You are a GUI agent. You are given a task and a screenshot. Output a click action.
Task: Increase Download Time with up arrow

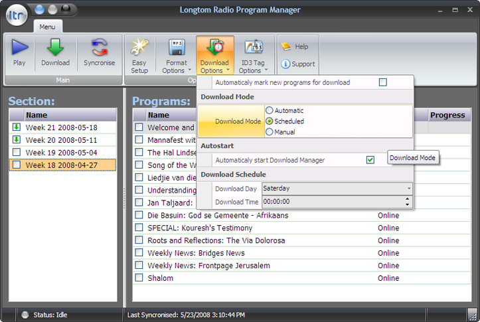[407, 199]
